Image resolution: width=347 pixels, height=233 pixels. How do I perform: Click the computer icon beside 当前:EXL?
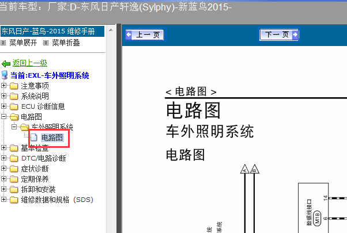[5, 75]
